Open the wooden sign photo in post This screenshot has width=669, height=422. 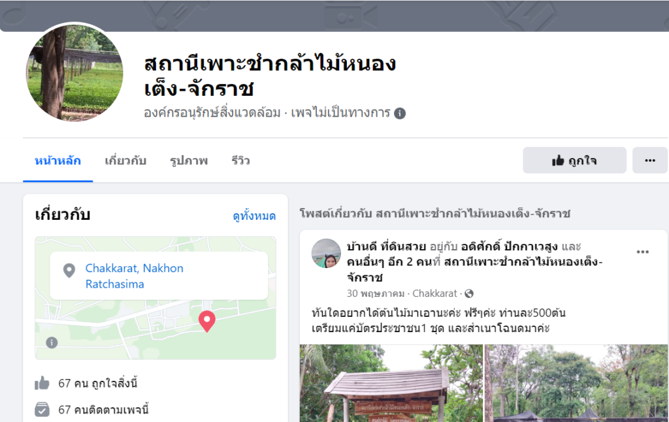tap(391, 384)
